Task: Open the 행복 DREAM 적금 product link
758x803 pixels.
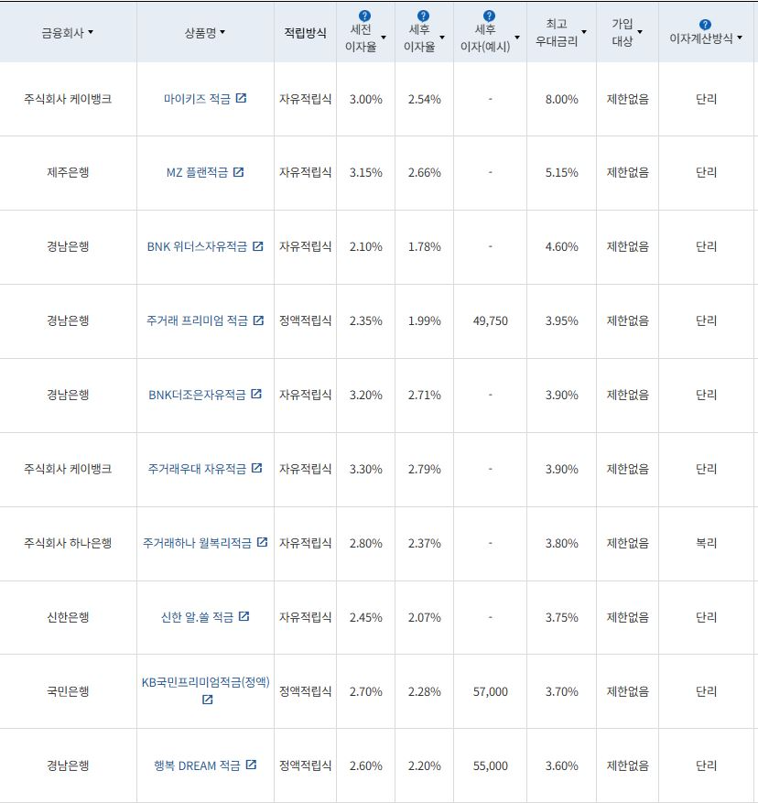Action: pos(197,765)
